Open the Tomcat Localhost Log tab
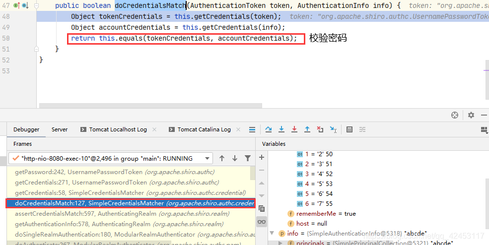Image resolution: width=489 pixels, height=245 pixels. click(x=114, y=129)
